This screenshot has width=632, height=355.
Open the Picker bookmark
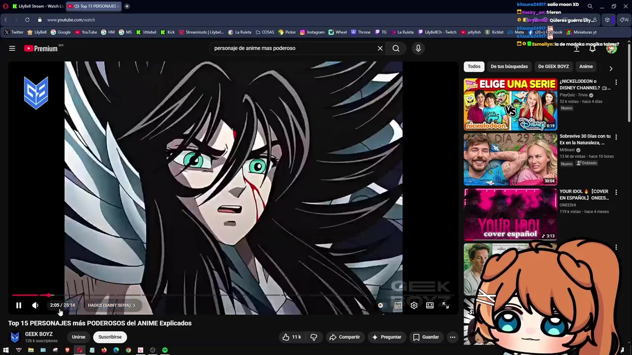click(x=287, y=32)
